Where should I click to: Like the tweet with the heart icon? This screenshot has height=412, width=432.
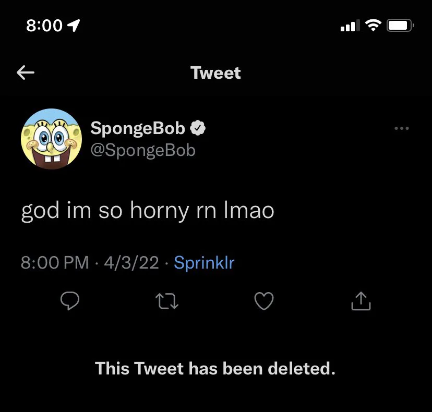(x=263, y=301)
